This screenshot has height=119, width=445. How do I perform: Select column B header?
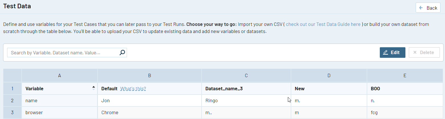[x=149, y=75]
